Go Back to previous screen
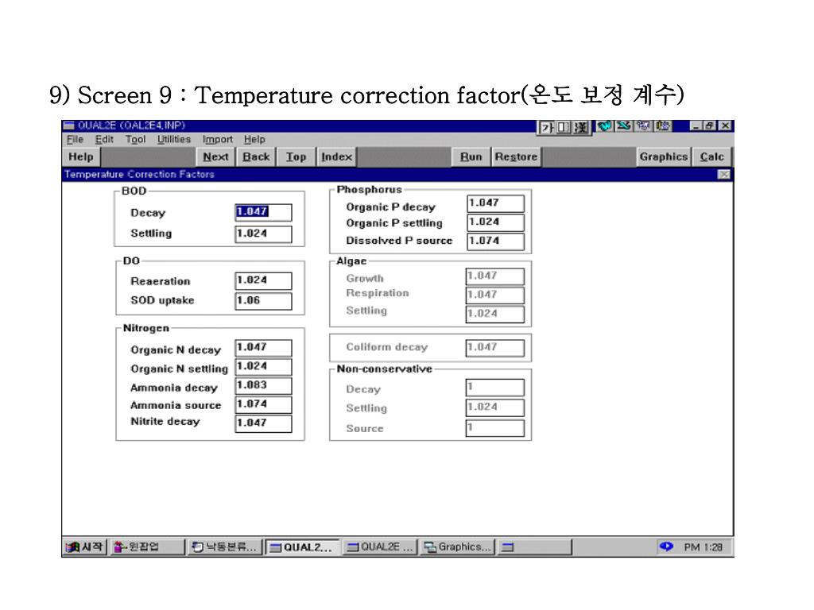814x610 pixels. 256,156
